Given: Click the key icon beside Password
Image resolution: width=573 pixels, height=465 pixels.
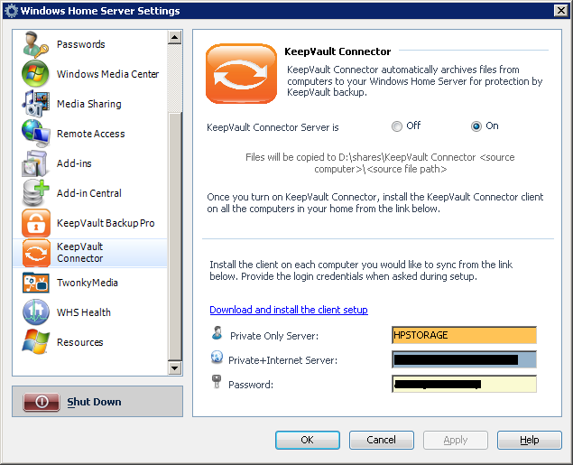Looking at the screenshot, I should 217,382.
